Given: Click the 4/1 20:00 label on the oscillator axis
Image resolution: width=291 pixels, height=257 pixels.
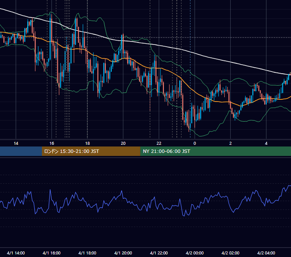Looking at the screenshot, I should (123, 253).
